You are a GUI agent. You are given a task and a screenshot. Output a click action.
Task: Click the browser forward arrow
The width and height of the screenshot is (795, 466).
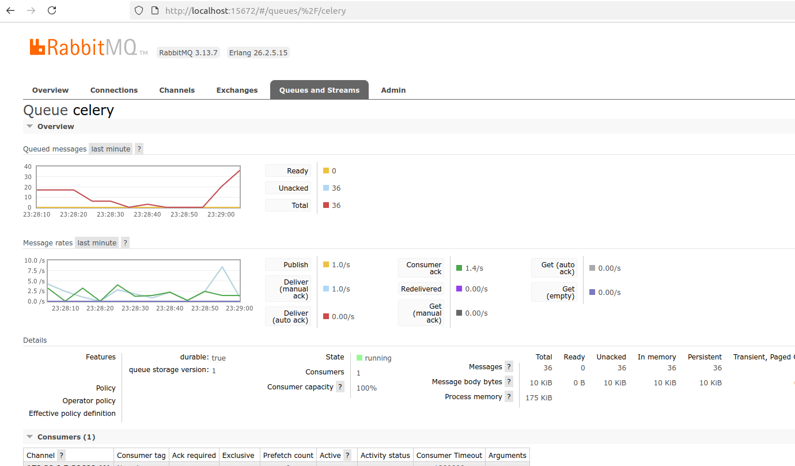(31, 10)
